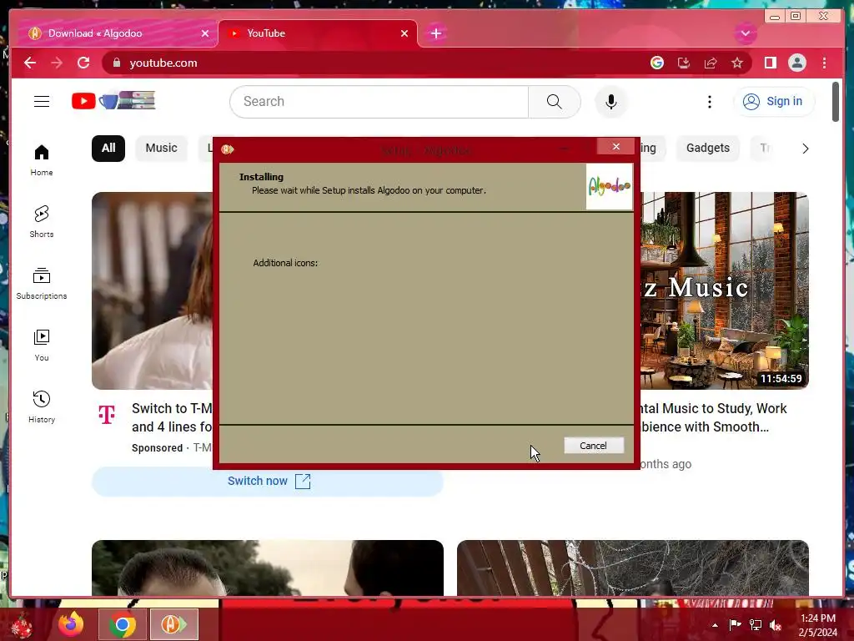Screen dimensions: 854x641
Task: Open action center flag icon in tray
Action: 736,624
